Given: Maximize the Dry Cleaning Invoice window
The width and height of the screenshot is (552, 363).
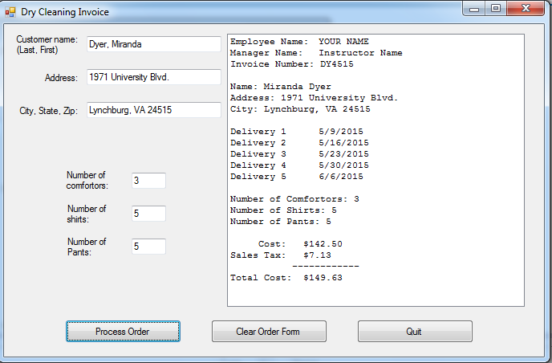Looking at the screenshot, I should (497, 9).
